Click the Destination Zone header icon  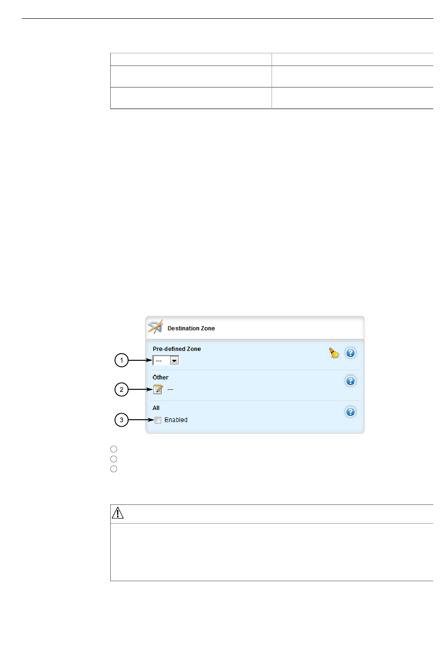point(155,327)
